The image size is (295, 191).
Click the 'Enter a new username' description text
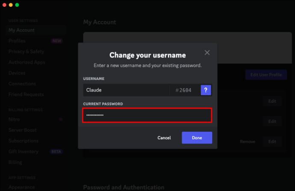147,66
